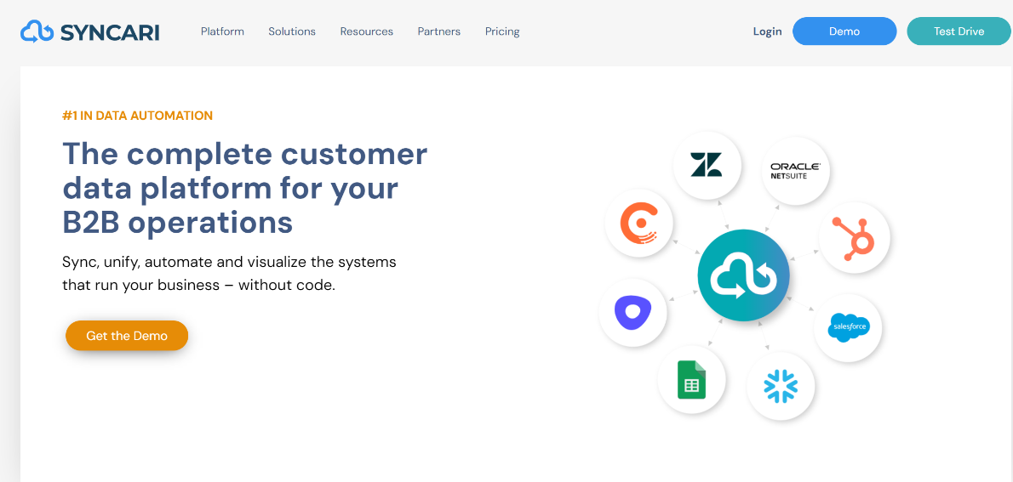Click the central Syncari cloud sync icon
1013x482 pixels.
[744, 275]
